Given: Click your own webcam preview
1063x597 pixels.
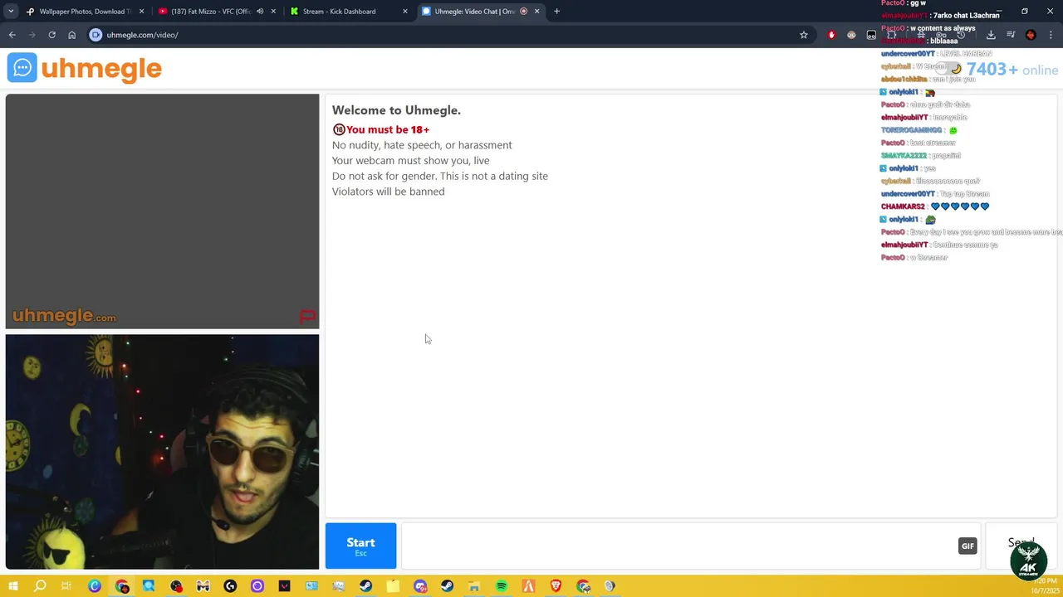Looking at the screenshot, I should click(162, 452).
